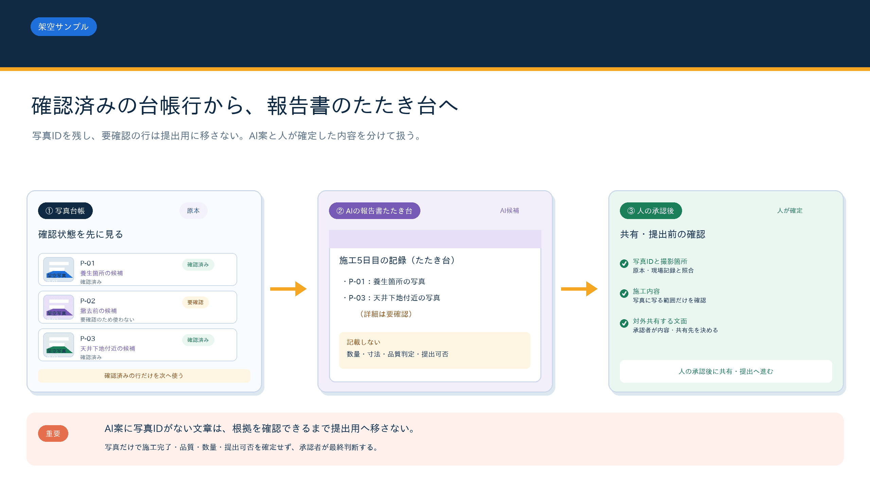870x489 pixels.
Task: Click the 架空サンプル badge
Action: 64,26
